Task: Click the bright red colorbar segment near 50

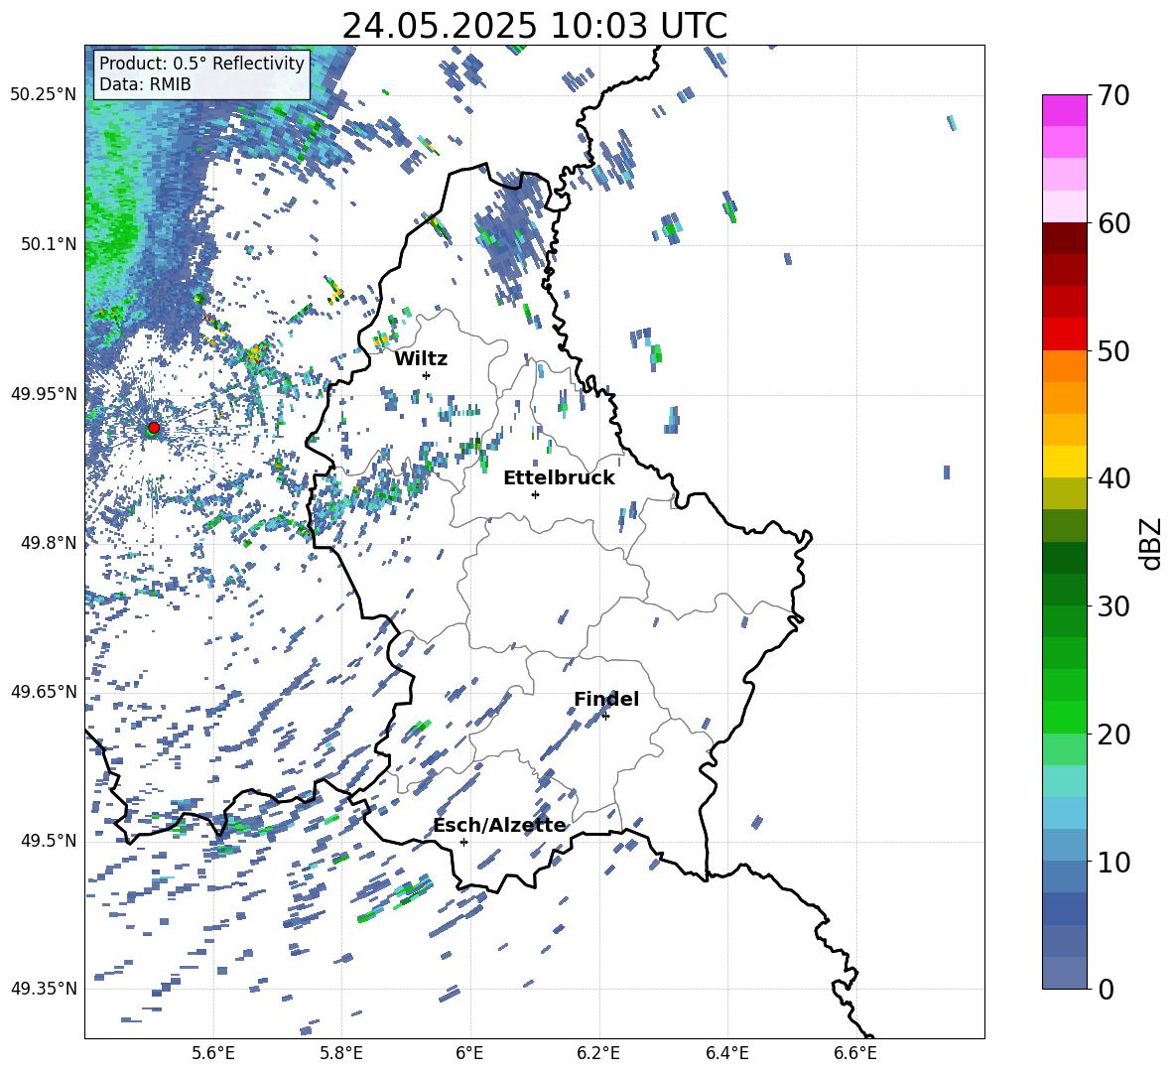Action: 1064,335
